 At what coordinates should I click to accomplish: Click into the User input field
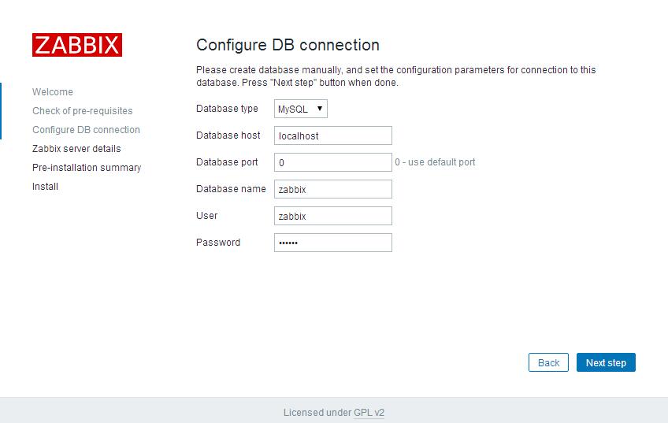(x=332, y=216)
